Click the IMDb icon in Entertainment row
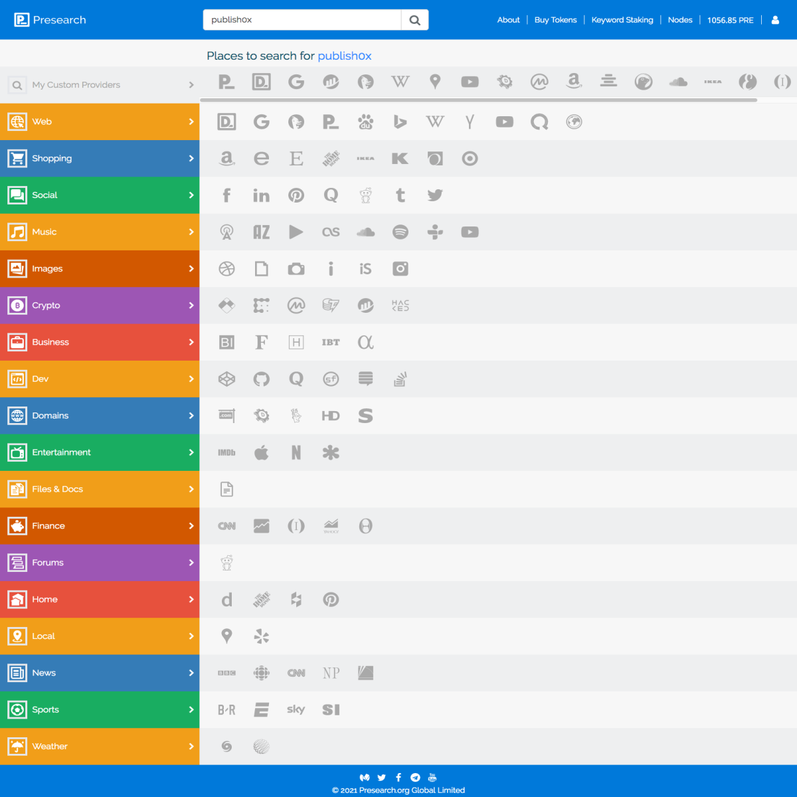 [226, 452]
